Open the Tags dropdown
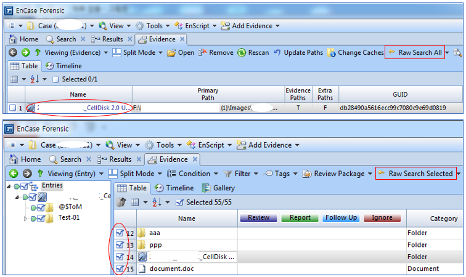466x277 pixels. tap(295, 174)
